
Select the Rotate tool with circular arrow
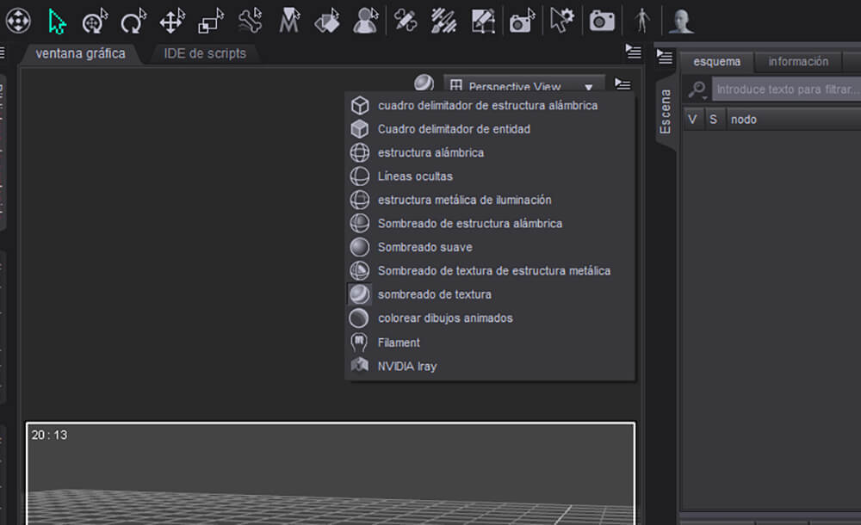[133, 22]
